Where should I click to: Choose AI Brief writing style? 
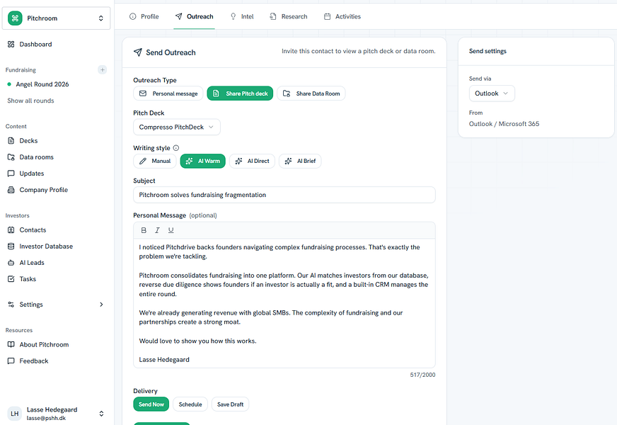pyautogui.click(x=300, y=161)
